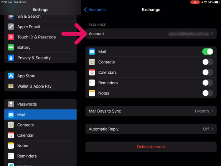
Task: Tap the Passwords key icon
Action: point(11,104)
